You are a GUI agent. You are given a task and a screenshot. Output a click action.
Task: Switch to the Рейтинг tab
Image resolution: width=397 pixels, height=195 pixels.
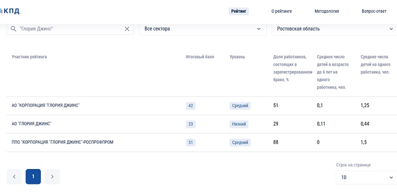239,12
